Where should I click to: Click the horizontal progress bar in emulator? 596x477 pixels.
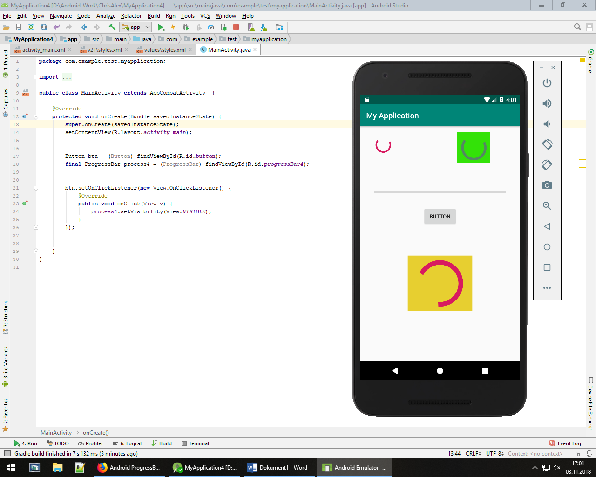coord(440,192)
